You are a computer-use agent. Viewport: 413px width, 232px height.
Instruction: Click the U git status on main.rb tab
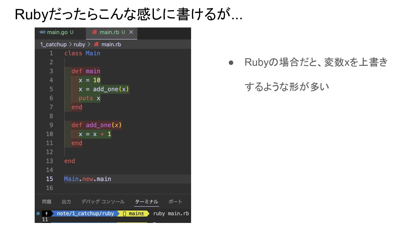click(x=123, y=32)
